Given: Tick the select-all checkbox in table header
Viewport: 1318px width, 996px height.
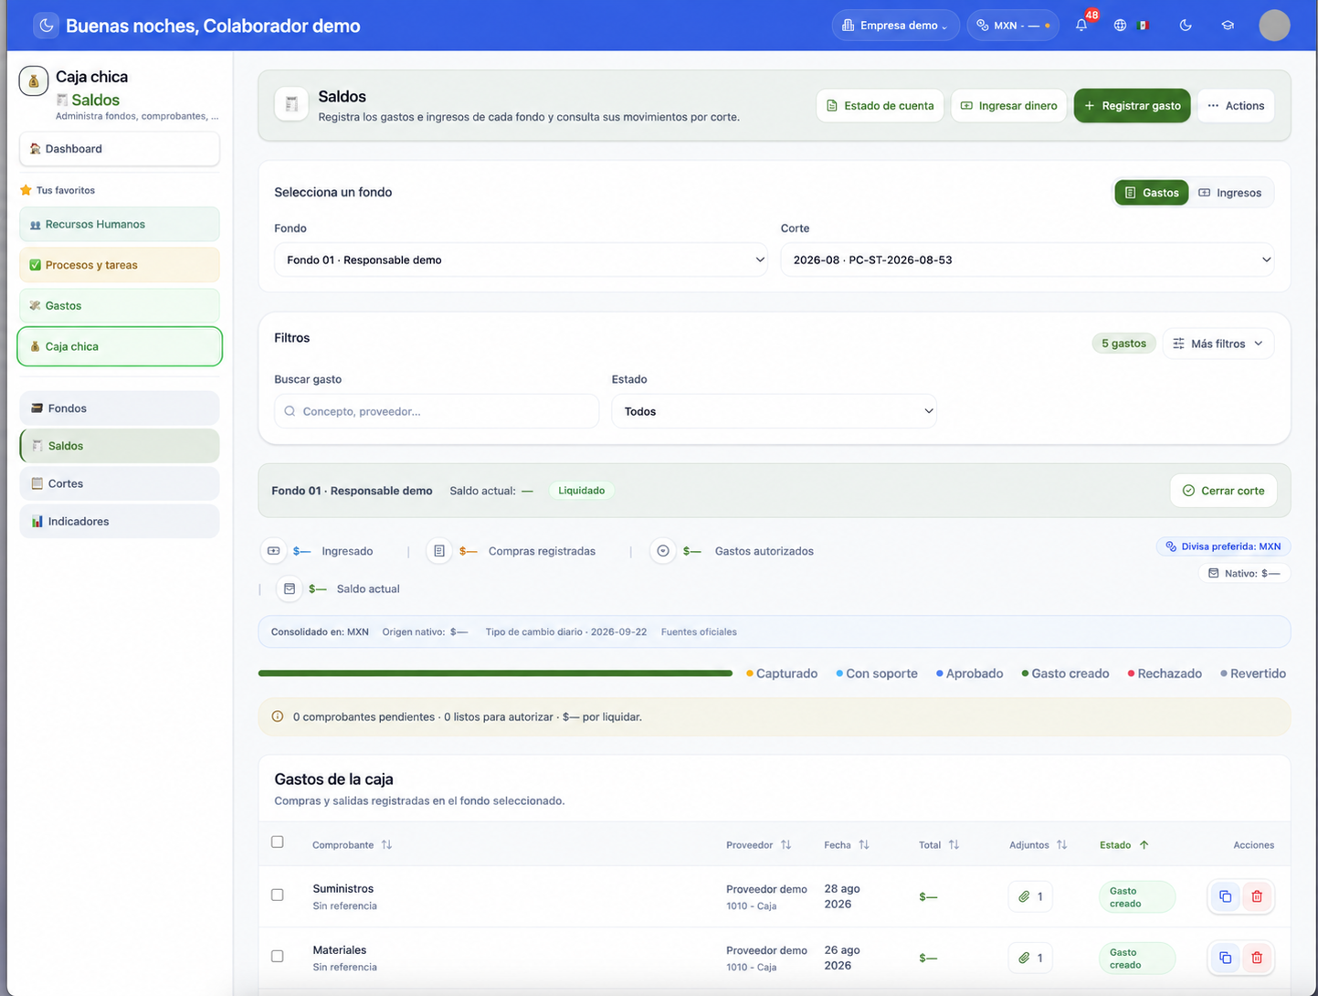Looking at the screenshot, I should pyautogui.click(x=278, y=842).
